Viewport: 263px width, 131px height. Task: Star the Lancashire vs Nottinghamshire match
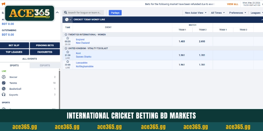click(x=68, y=62)
